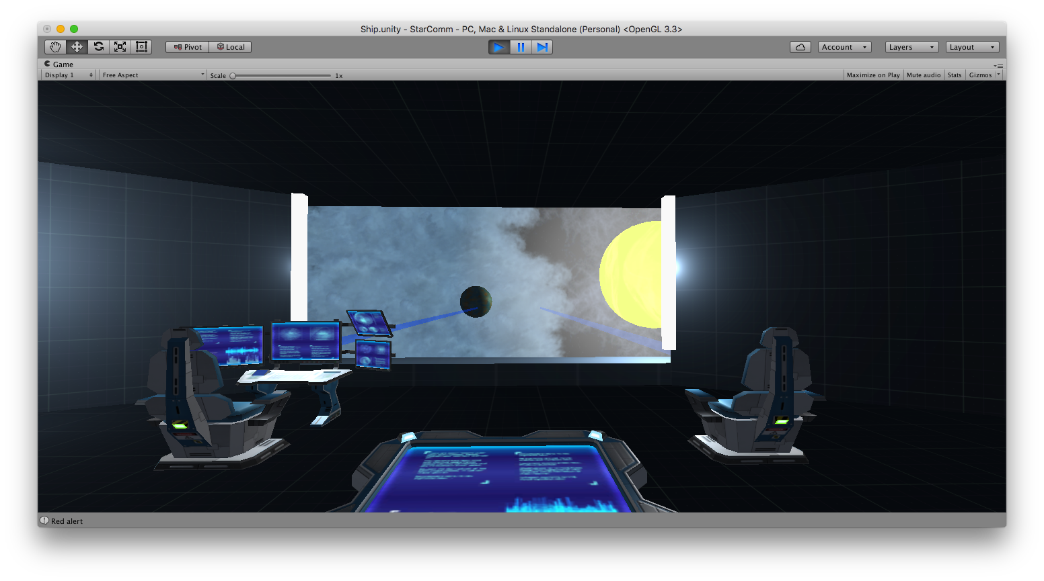Open the Layers dropdown
Screen dimensions: 1044x581
[911, 47]
